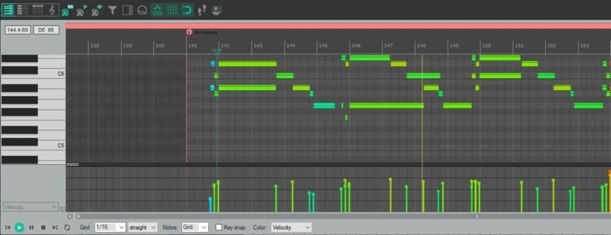Viewport: 611px width, 235px height.
Task: Open the Notes Grid length dropdown
Action: [195, 227]
